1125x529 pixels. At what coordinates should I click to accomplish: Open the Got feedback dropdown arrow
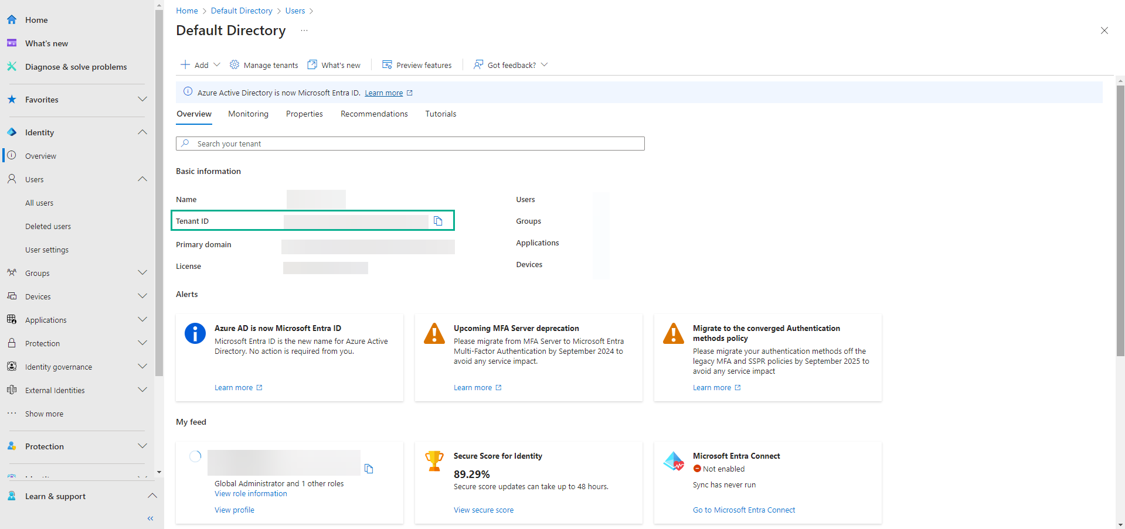pos(544,64)
